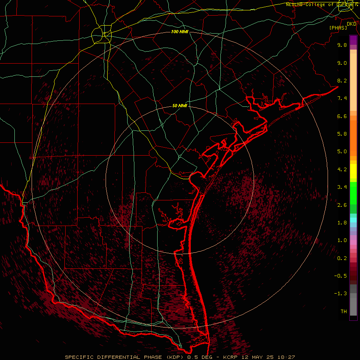Click the 2.6 legend value

pos(342,205)
